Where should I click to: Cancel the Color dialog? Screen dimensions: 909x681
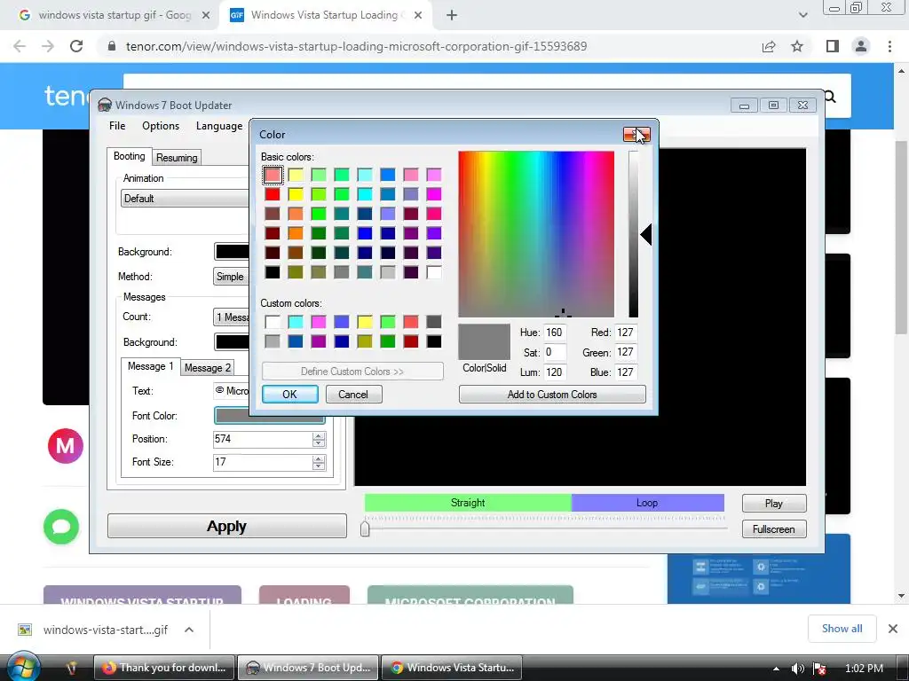[x=353, y=395]
